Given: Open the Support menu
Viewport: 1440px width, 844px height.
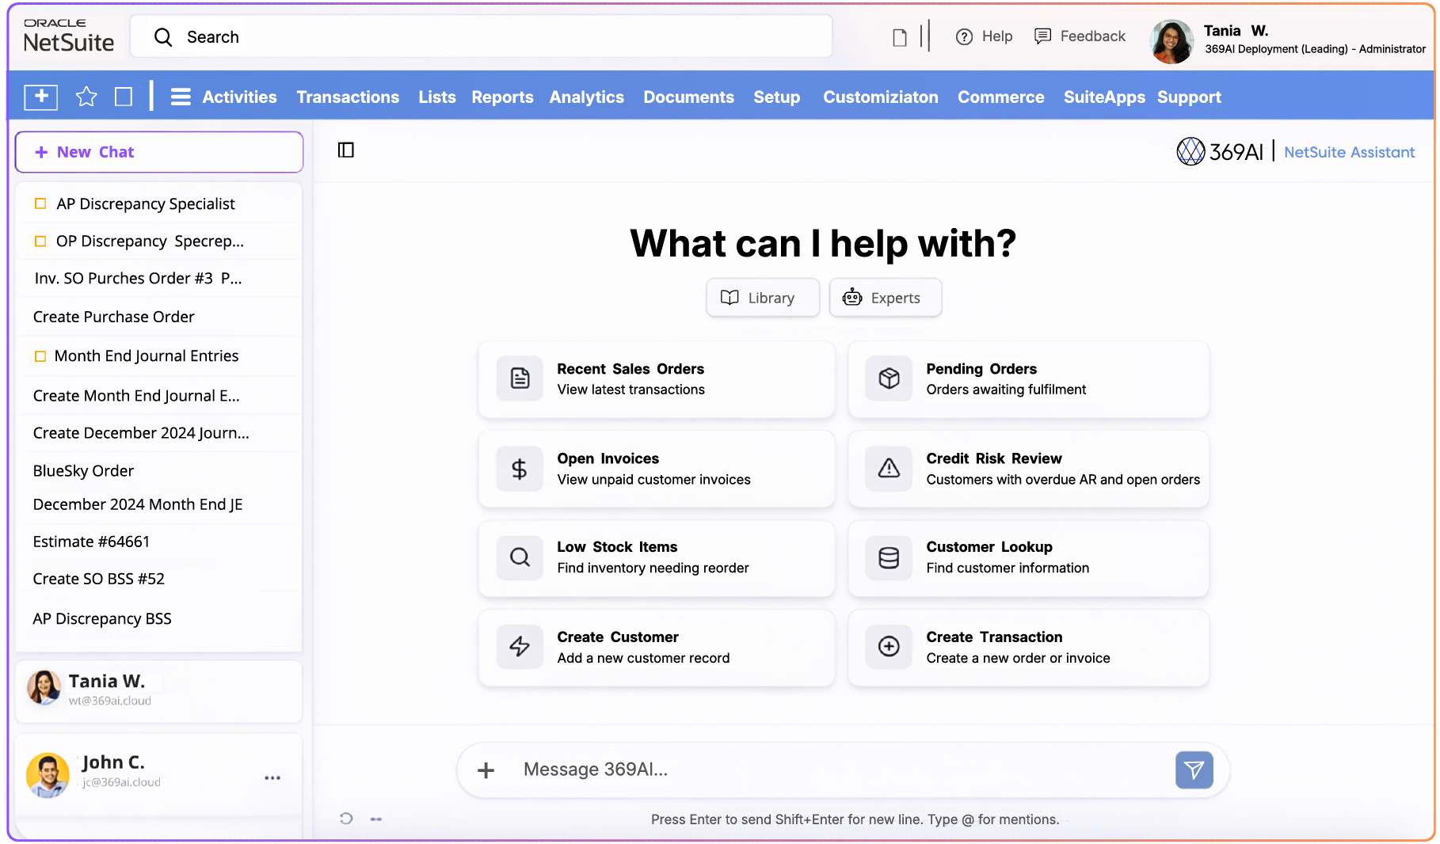Looking at the screenshot, I should point(1189,97).
